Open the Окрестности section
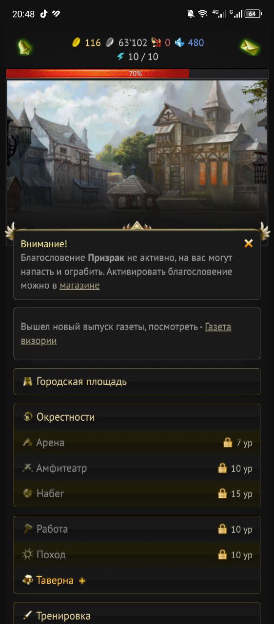Image resolution: width=274 pixels, height=624 pixels. point(137,417)
